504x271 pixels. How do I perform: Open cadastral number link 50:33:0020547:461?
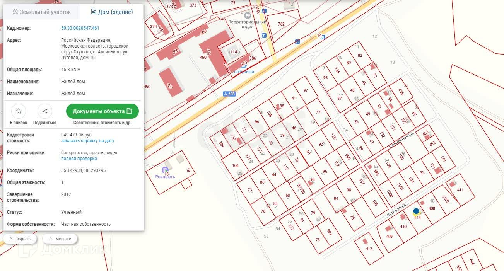tap(80, 28)
